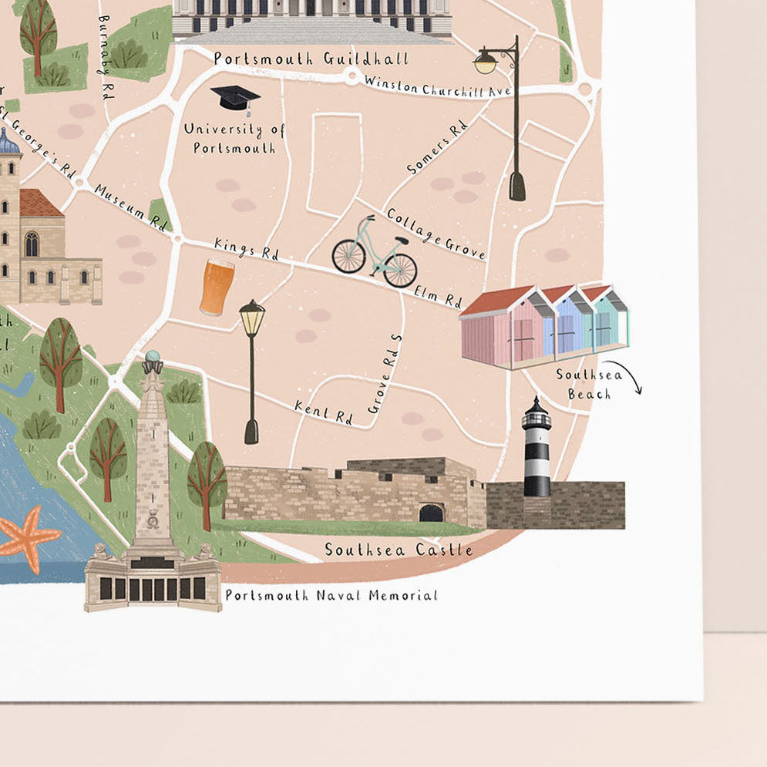
Task: Click the 'Burnaby Rd' street label
Action: click(106, 57)
